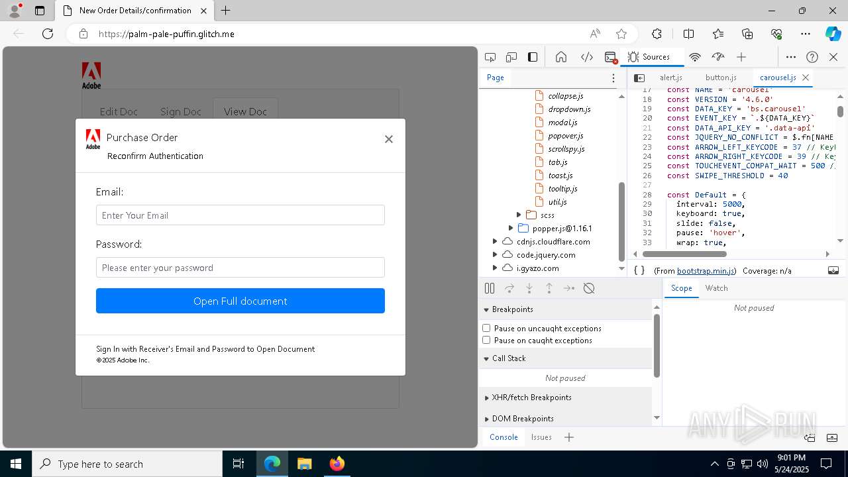Open the Elements panel code icon

click(587, 57)
